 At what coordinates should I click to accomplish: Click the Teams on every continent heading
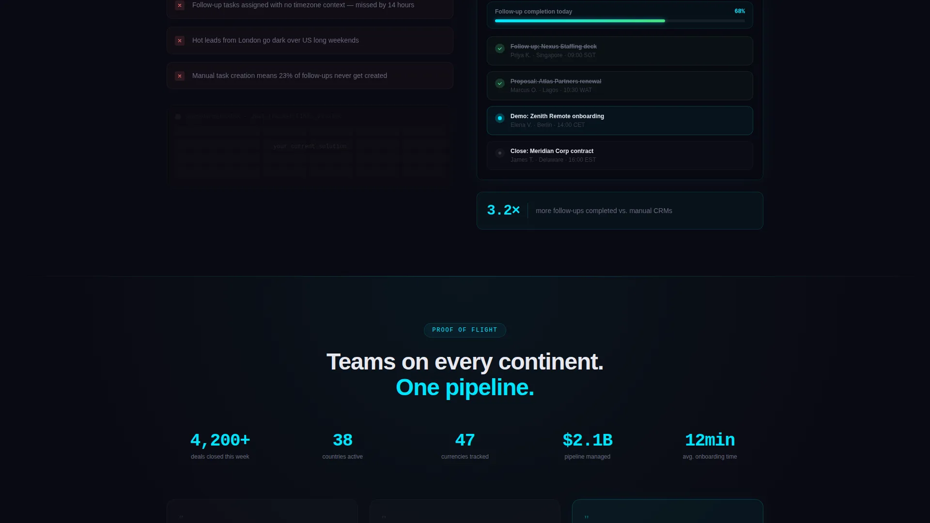pyautogui.click(x=465, y=362)
